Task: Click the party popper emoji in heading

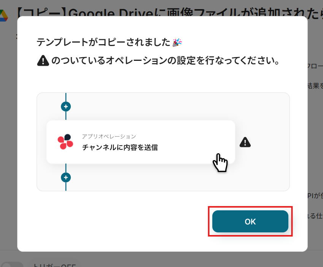Action: [x=177, y=42]
